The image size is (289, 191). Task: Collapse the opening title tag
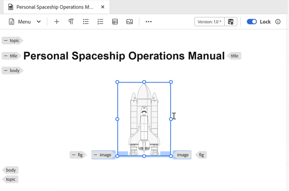click(x=6, y=56)
